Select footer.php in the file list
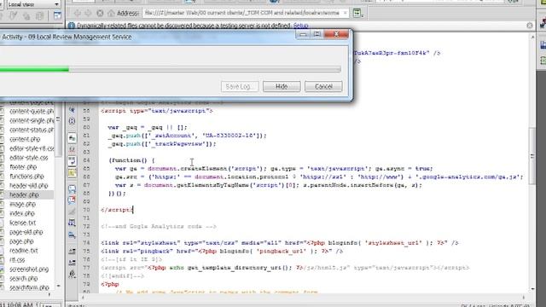The width and height of the screenshot is (546, 307). pos(23,167)
